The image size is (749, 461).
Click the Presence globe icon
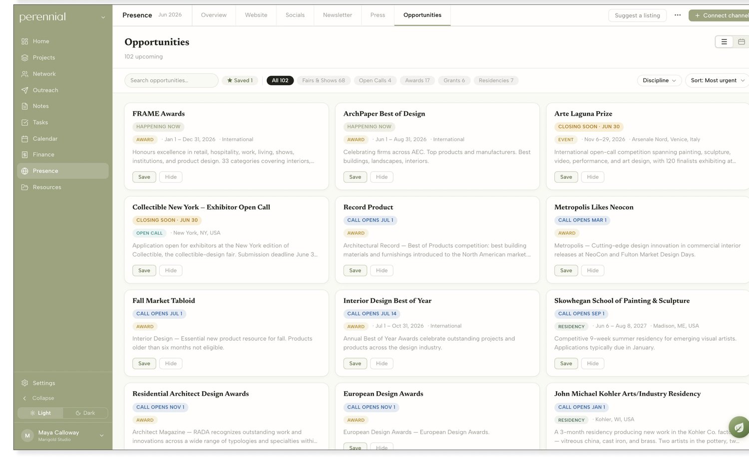click(24, 171)
